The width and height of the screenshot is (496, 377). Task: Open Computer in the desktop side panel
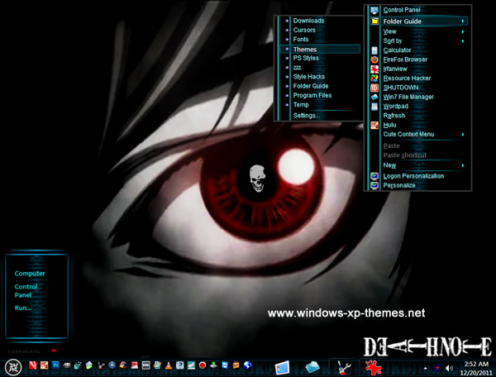tap(30, 274)
